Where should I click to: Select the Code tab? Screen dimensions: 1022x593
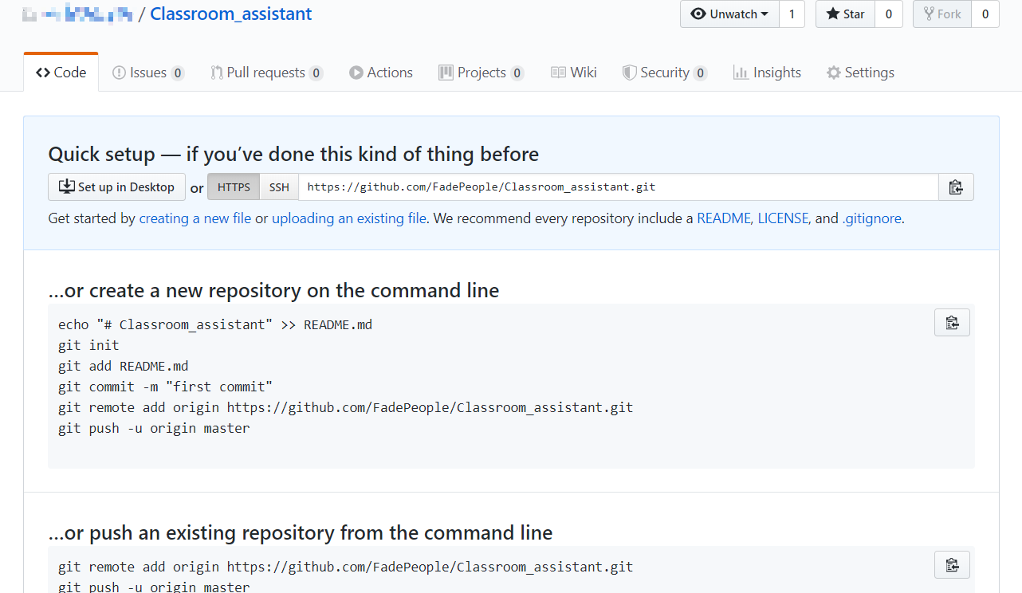pyautogui.click(x=61, y=73)
